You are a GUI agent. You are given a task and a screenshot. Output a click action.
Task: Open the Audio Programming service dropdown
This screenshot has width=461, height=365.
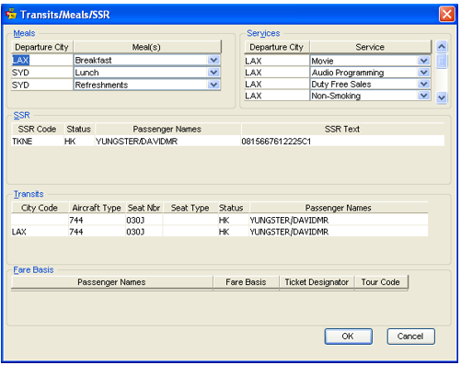424,73
